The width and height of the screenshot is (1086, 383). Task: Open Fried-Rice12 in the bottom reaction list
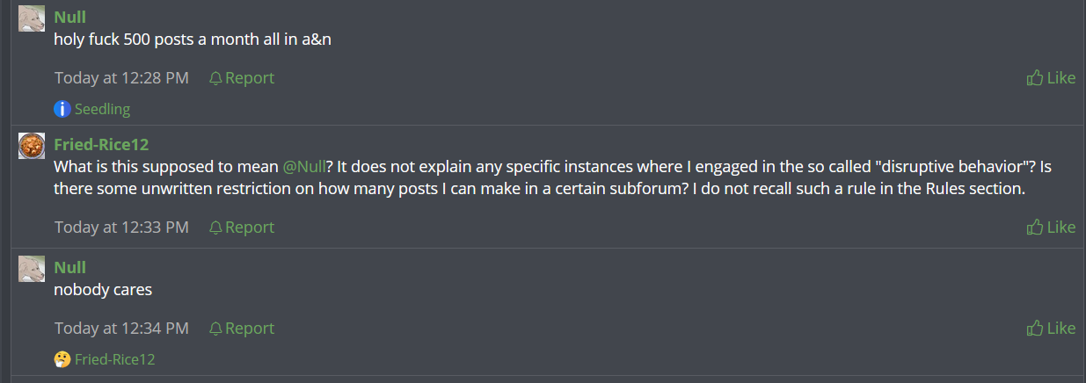[114, 359]
